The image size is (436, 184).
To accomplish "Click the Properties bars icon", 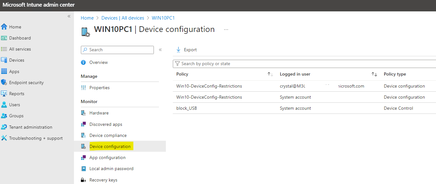I will point(83,88).
